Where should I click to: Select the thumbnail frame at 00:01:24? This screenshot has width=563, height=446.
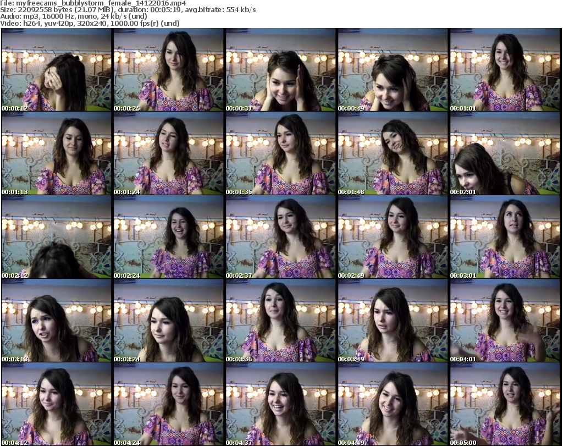click(x=168, y=153)
